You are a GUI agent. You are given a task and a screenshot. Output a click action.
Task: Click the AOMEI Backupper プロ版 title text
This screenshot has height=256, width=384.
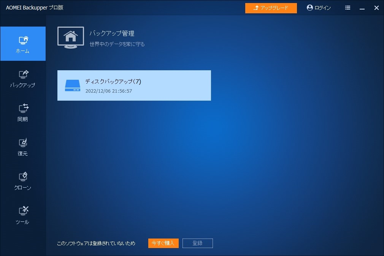[35, 8]
